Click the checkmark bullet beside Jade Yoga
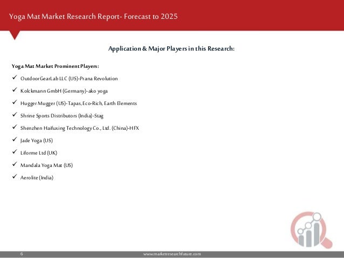344x258 pixels. (x=15, y=139)
